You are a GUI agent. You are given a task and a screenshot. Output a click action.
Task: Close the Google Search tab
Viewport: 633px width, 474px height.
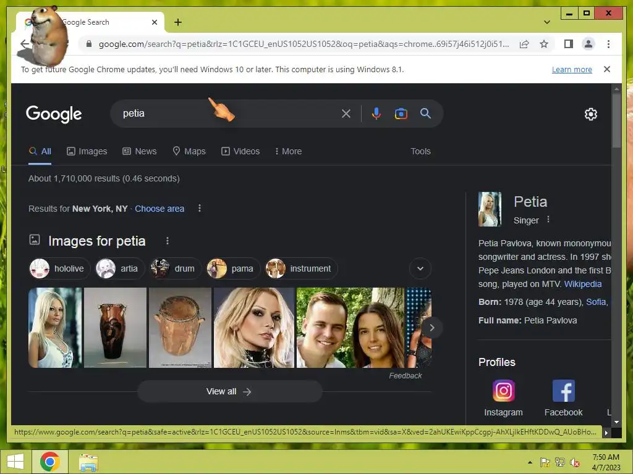point(154,22)
